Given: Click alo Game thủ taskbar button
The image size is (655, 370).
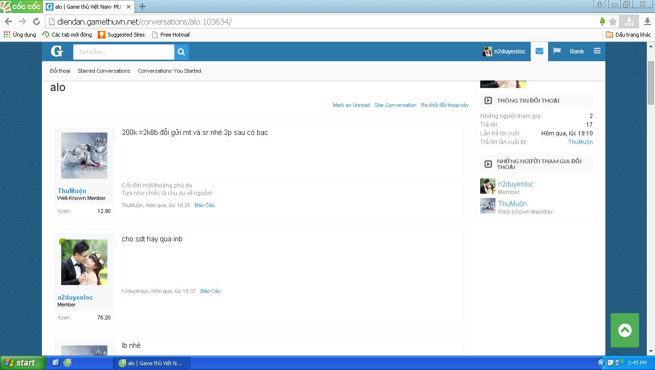Looking at the screenshot, I should pos(152,363).
